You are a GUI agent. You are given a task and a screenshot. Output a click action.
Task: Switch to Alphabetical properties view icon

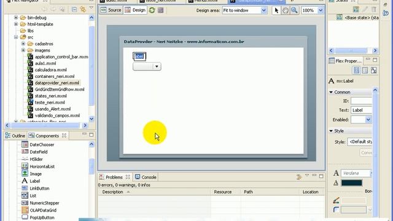coord(374,71)
